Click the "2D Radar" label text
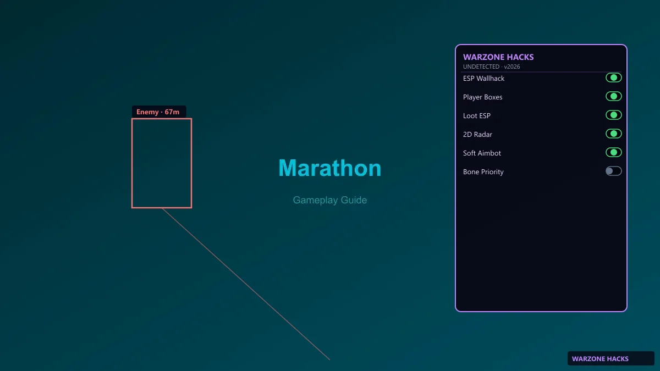 point(477,134)
